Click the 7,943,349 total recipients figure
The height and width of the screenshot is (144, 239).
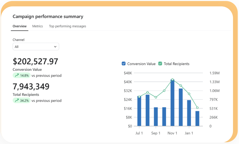[x=31, y=87]
